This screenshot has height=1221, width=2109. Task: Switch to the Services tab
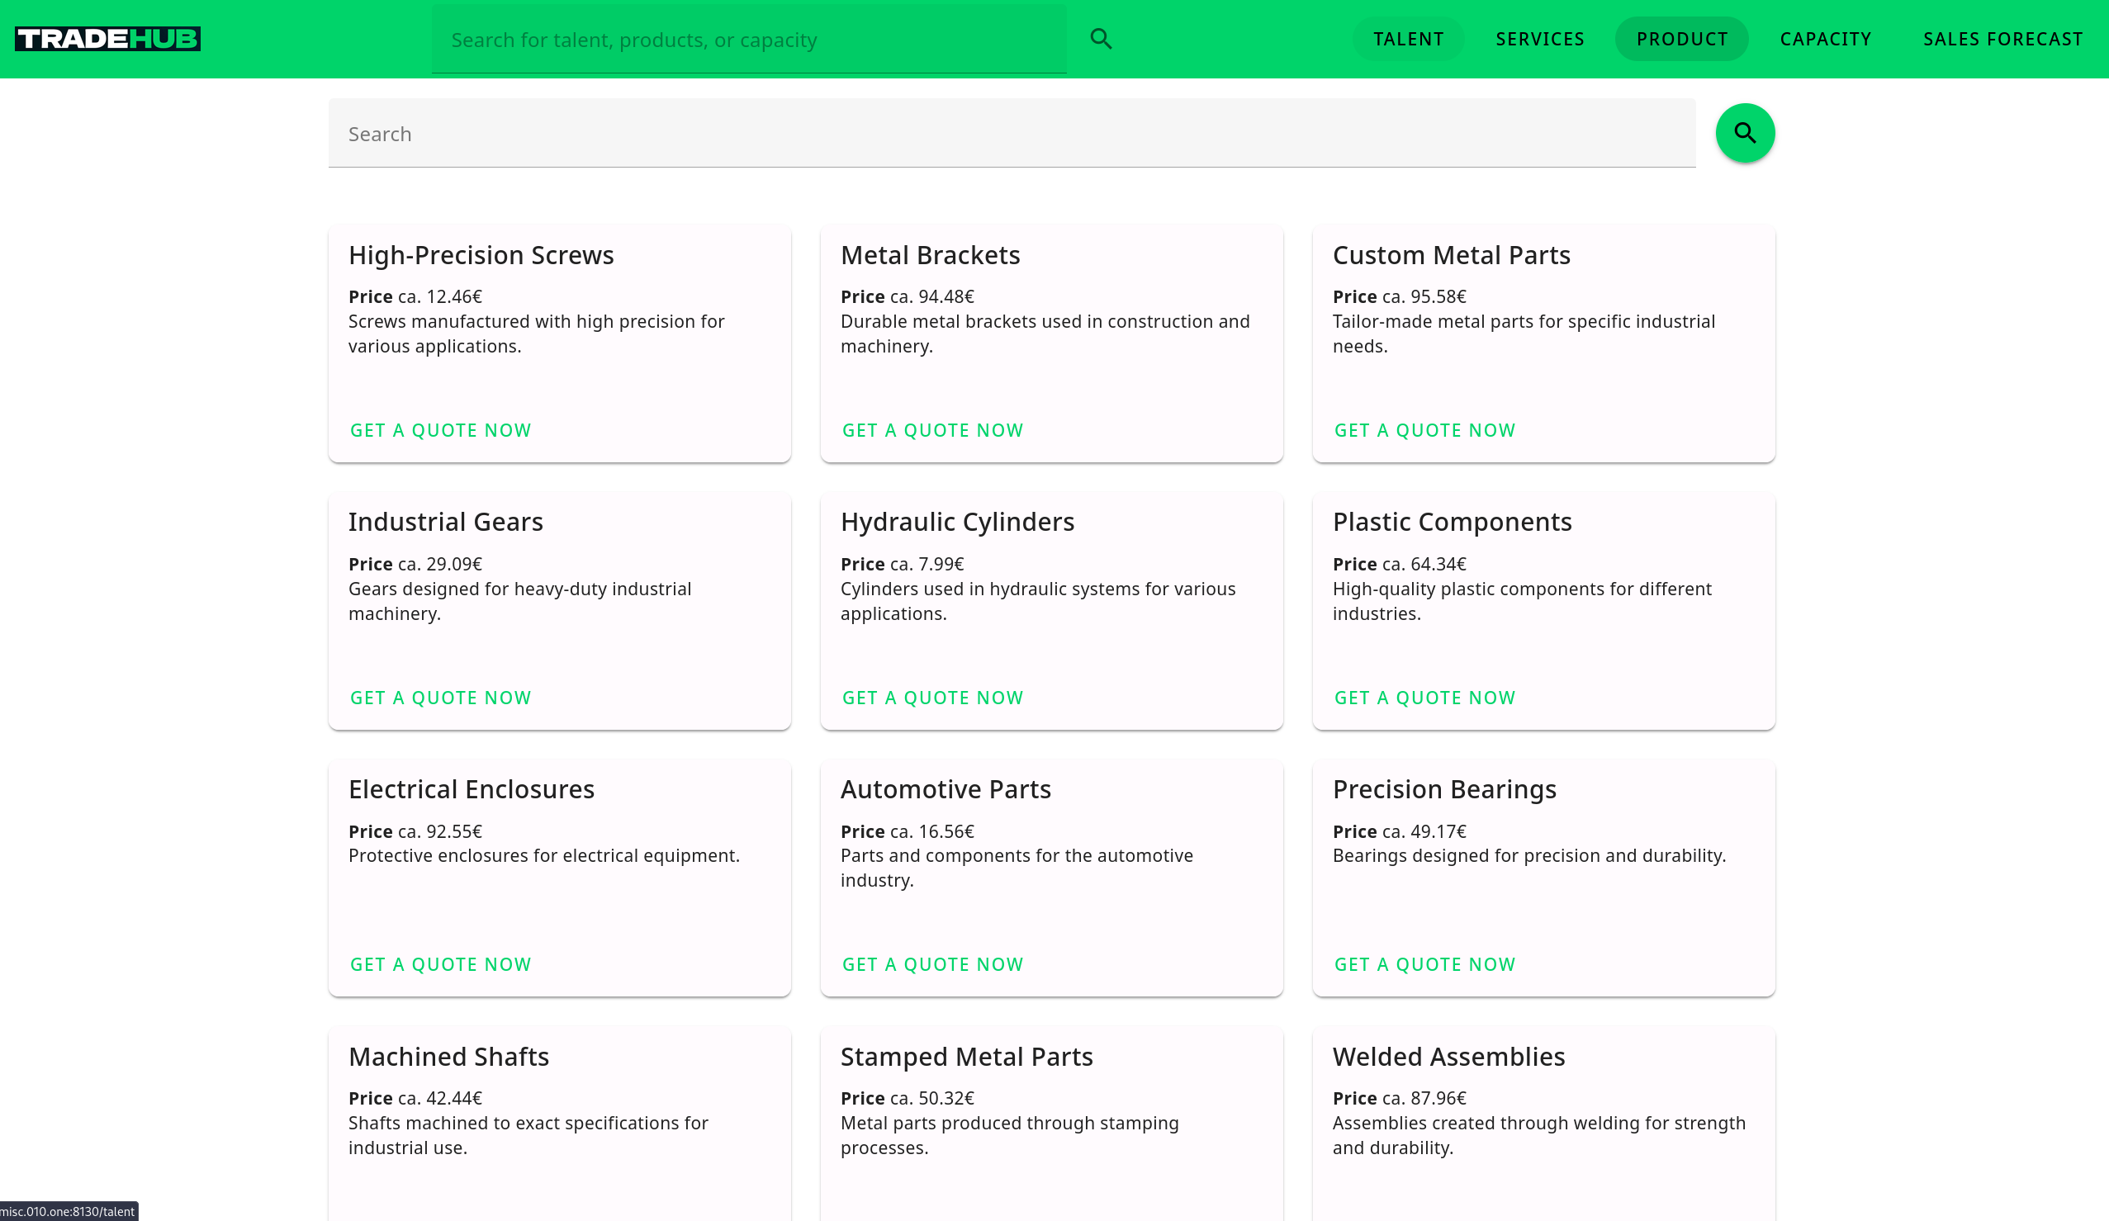coord(1539,39)
